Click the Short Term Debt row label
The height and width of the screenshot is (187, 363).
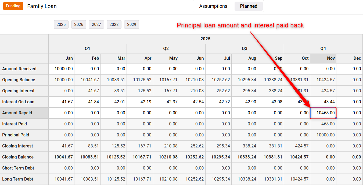click(24, 168)
